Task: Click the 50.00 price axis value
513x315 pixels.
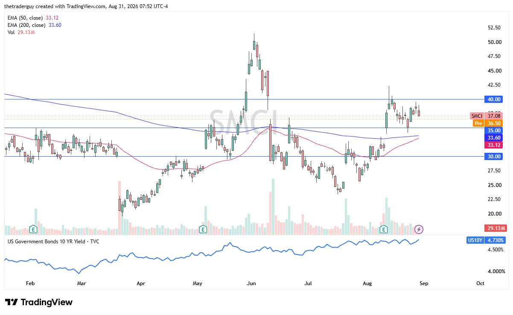Action: point(495,42)
